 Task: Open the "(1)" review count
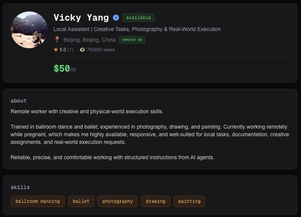[x=71, y=49]
